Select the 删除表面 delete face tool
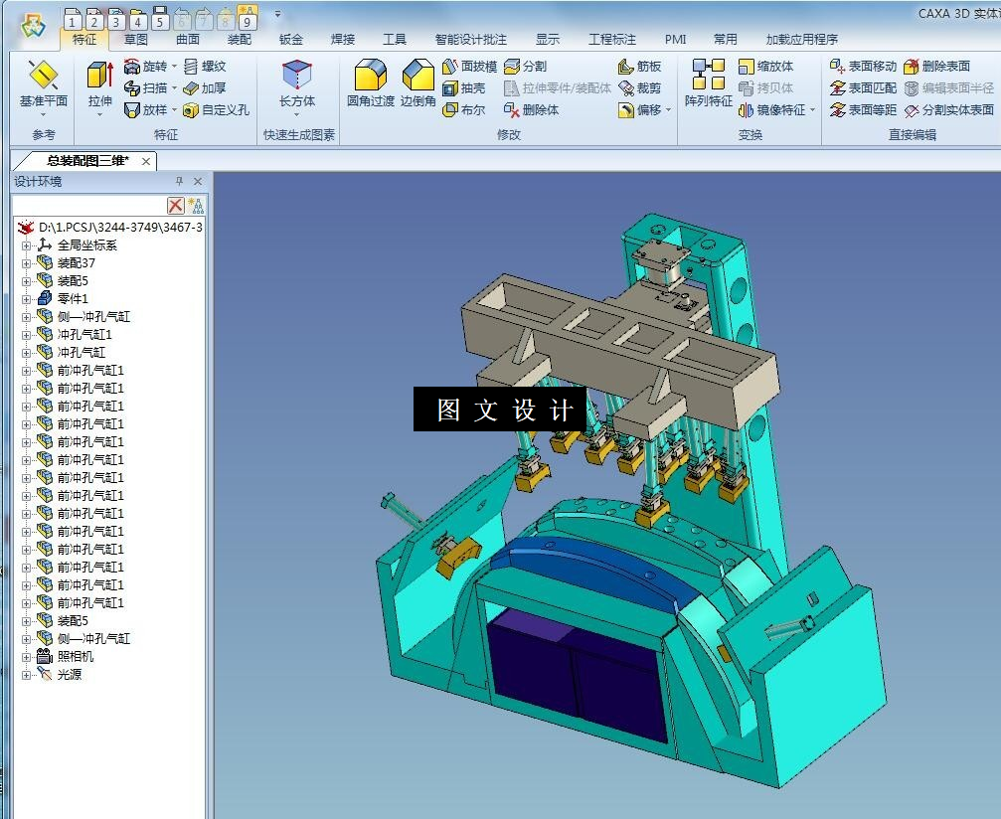Viewport: 1001px width, 819px height. (x=936, y=67)
